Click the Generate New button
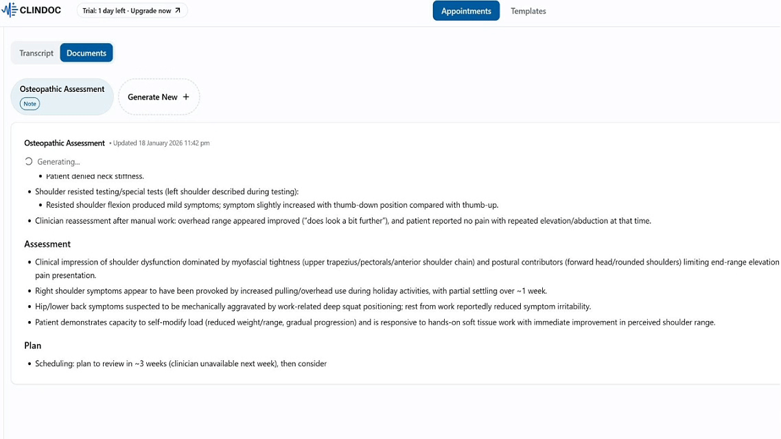Viewport: 781px width, 439px height. coord(159,97)
